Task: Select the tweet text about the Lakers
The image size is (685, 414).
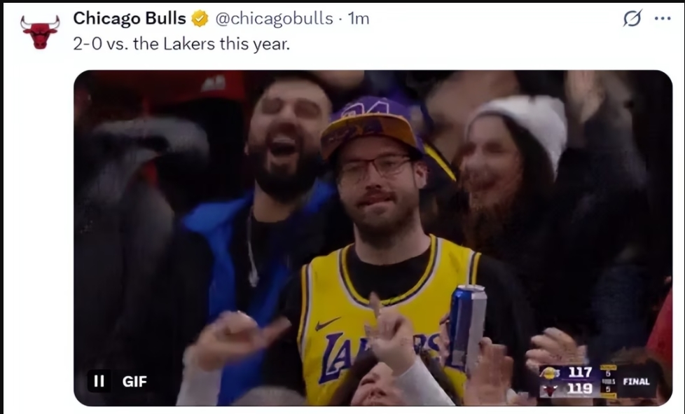Action: [x=181, y=43]
